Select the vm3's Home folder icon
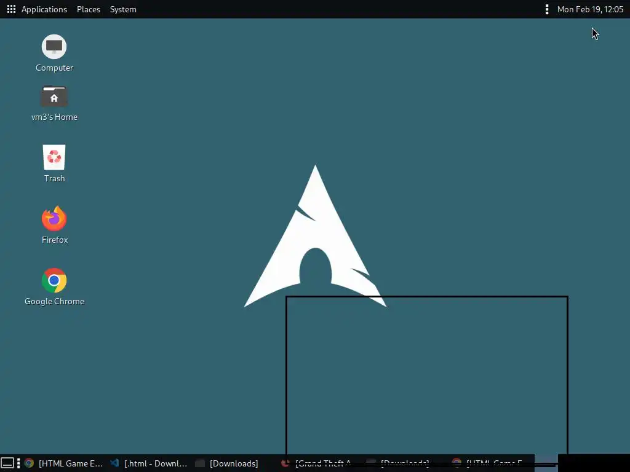The height and width of the screenshot is (472, 630). (54, 103)
